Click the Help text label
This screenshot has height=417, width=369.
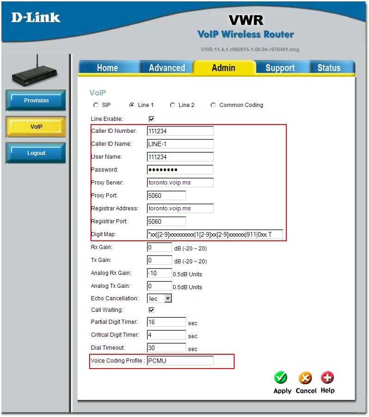[327, 390]
